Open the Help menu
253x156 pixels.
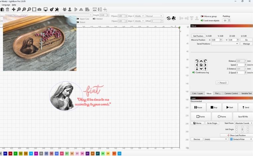(x=14, y=5)
